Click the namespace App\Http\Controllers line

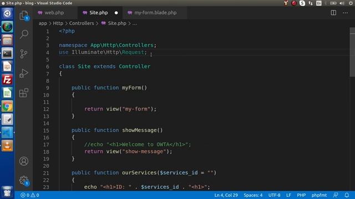108,45
